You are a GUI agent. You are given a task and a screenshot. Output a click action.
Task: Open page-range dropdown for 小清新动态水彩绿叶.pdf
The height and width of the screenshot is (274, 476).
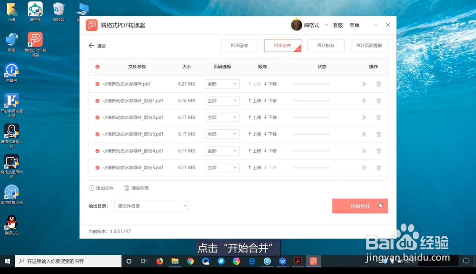coord(222,84)
